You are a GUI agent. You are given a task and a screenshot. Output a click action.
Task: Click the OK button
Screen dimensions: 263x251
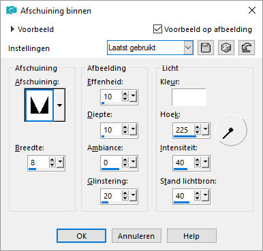point(81,236)
